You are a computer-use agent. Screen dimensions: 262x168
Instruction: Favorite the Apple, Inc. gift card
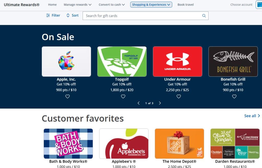[x=68, y=96]
